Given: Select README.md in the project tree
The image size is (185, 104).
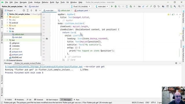Looking at the screenshot, I should [16, 57].
